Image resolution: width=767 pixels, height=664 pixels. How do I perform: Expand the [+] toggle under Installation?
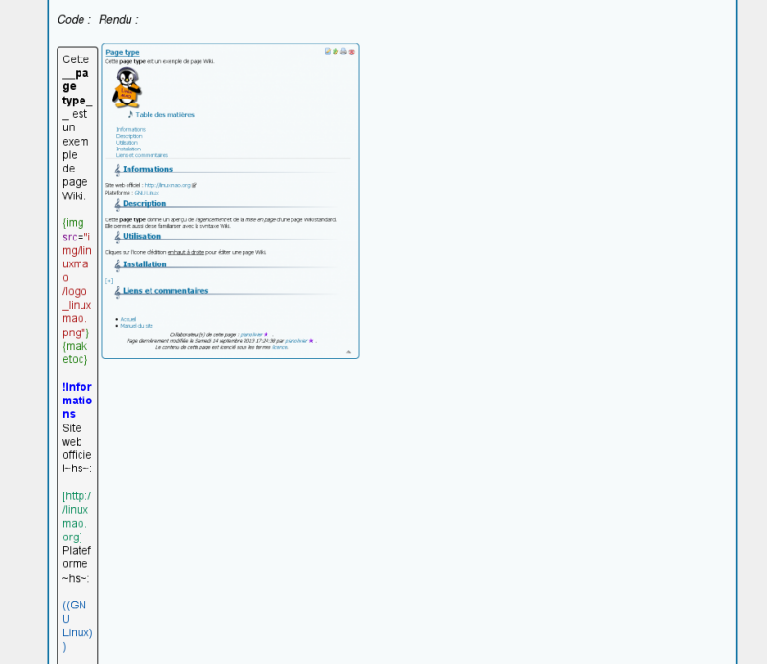point(109,281)
